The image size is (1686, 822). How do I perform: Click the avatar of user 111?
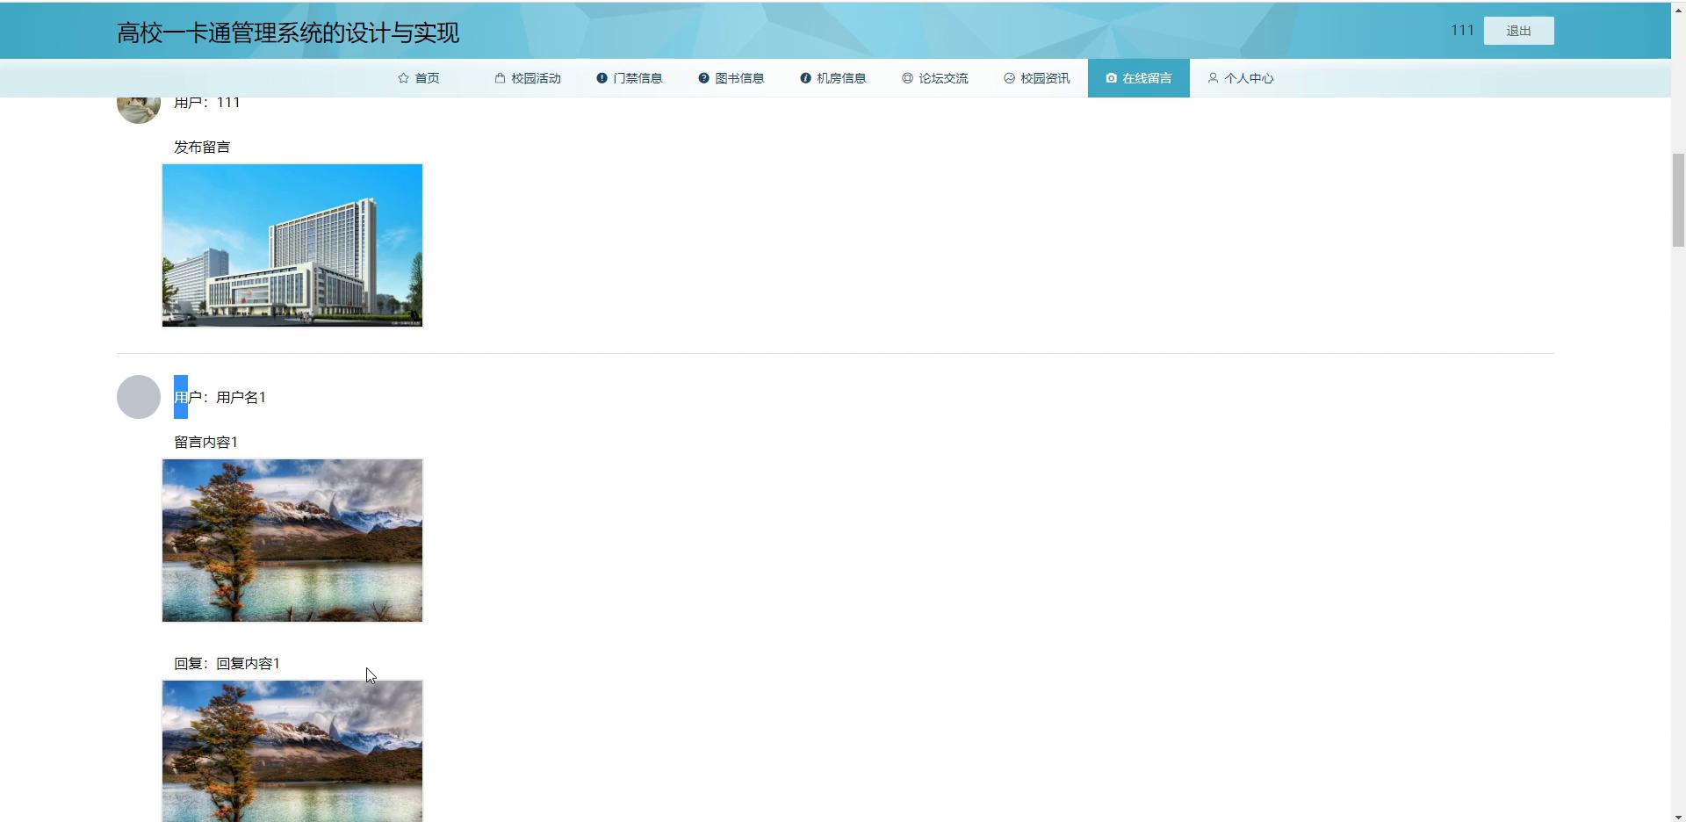(139, 110)
